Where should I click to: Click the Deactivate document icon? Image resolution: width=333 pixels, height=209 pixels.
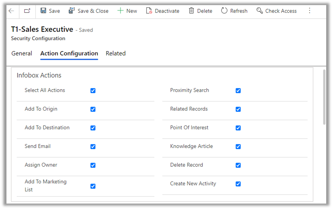(149, 11)
